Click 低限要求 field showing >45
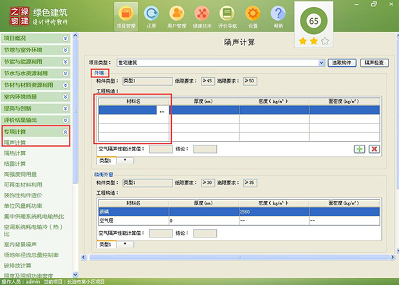 point(208,81)
